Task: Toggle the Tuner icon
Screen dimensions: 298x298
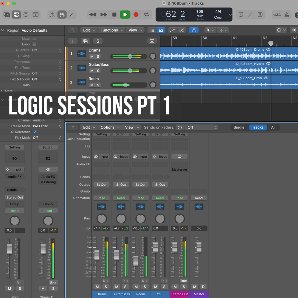Action: 251,15
